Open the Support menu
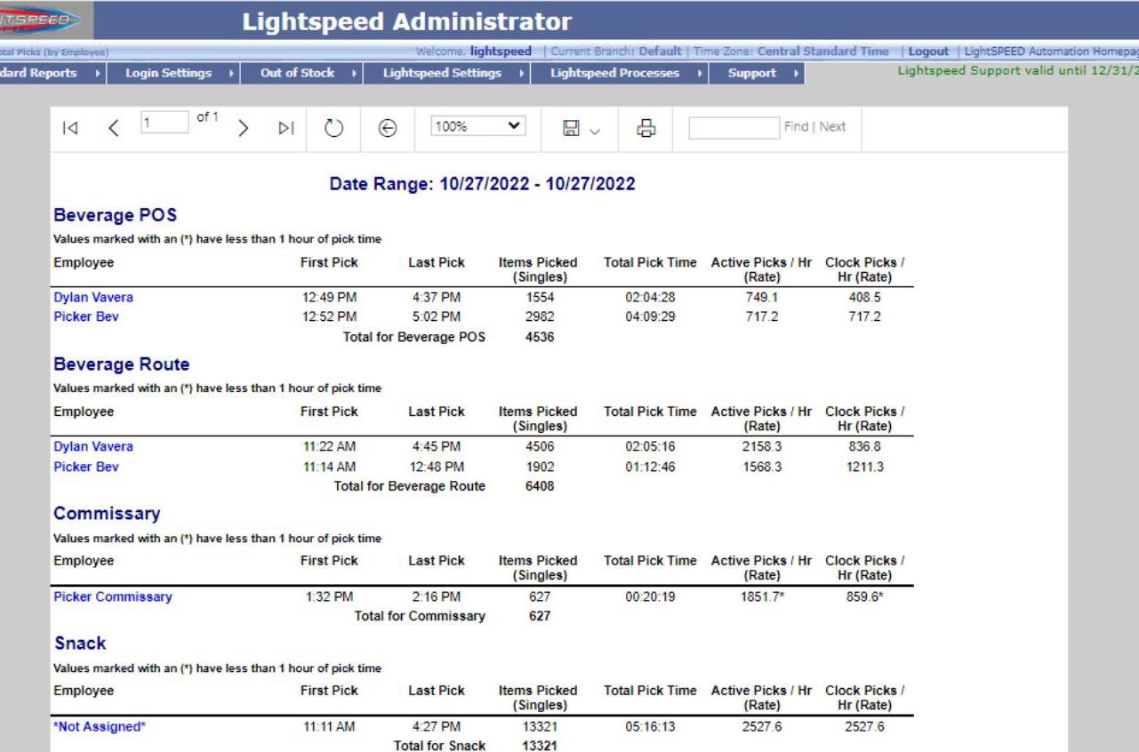The width and height of the screenshot is (1139, 752). coord(752,73)
